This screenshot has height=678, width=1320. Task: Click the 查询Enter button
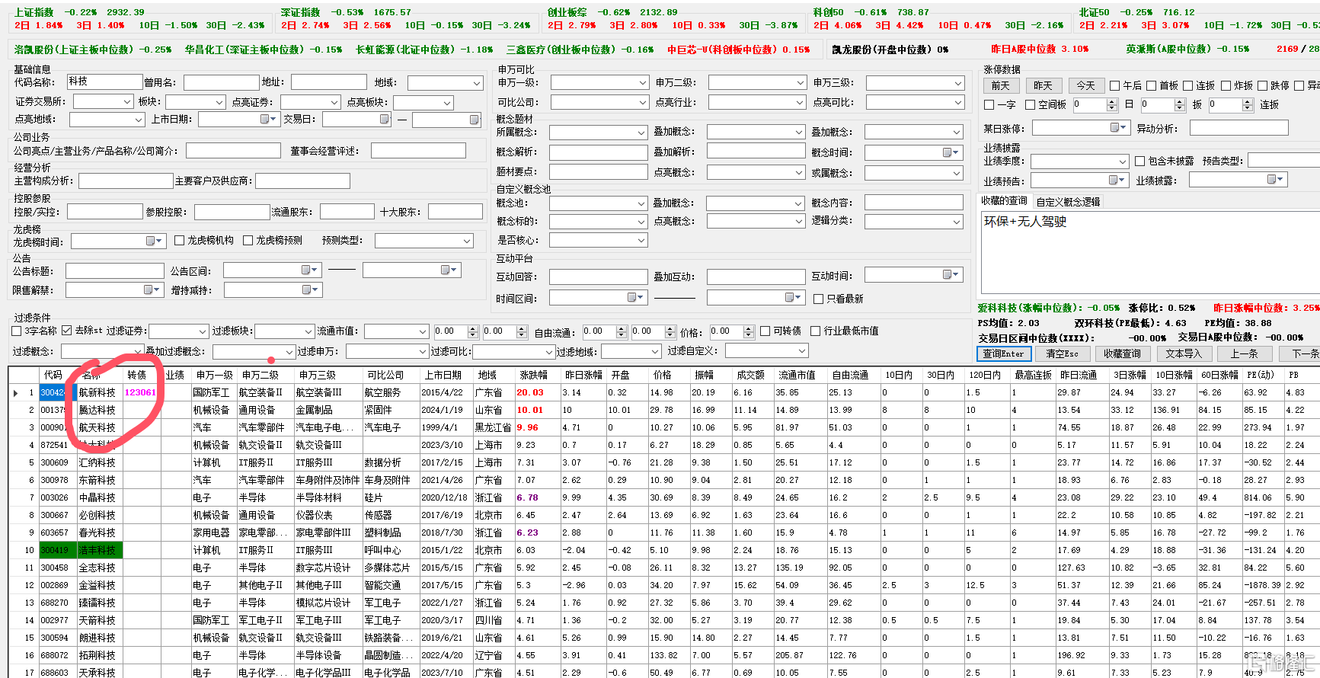click(1004, 353)
